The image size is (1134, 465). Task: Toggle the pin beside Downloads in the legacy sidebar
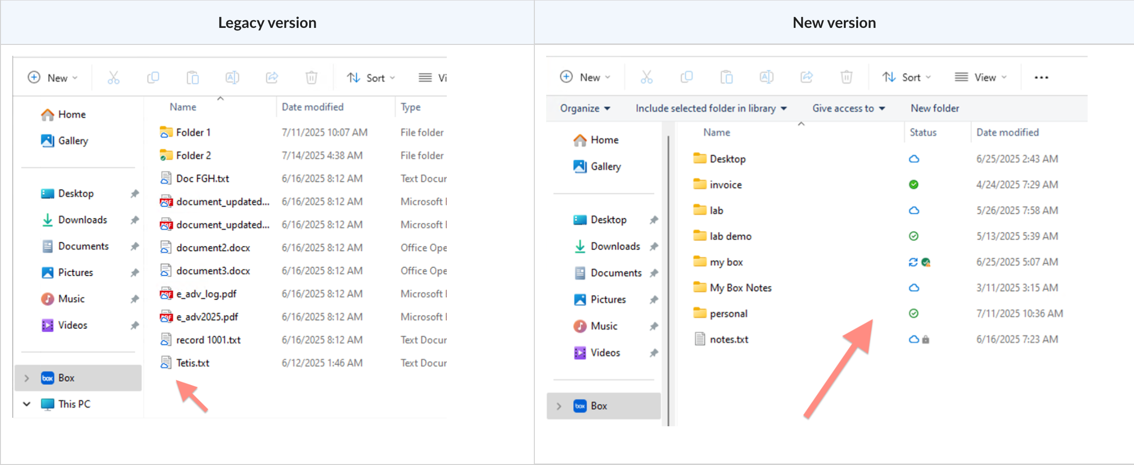pyautogui.click(x=134, y=220)
